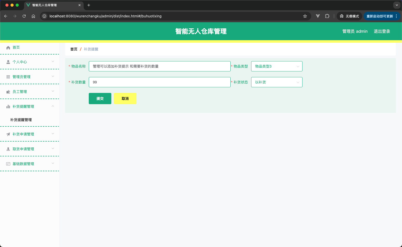Click the 智能无人仓库管理 header title

201,31
